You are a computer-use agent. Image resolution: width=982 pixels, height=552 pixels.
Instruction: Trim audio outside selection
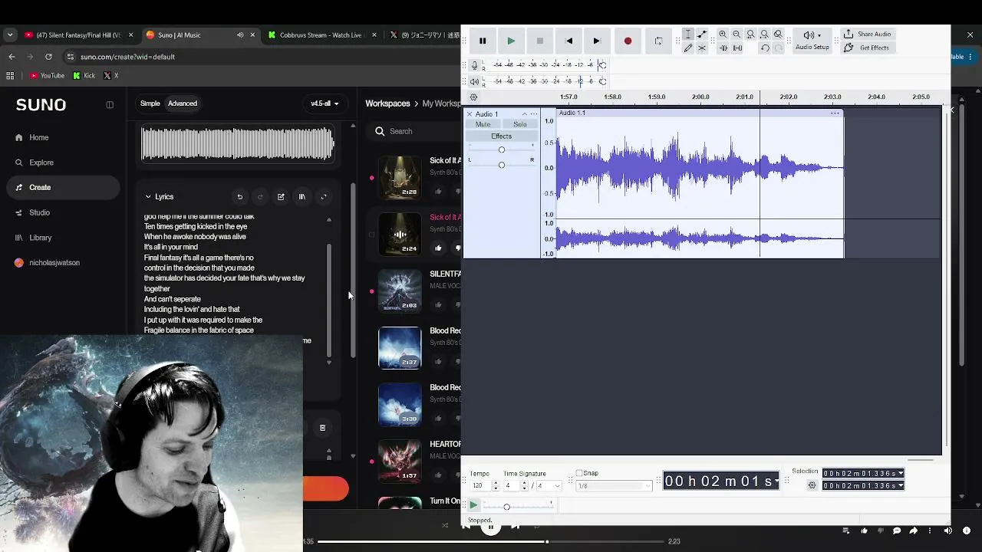click(723, 48)
